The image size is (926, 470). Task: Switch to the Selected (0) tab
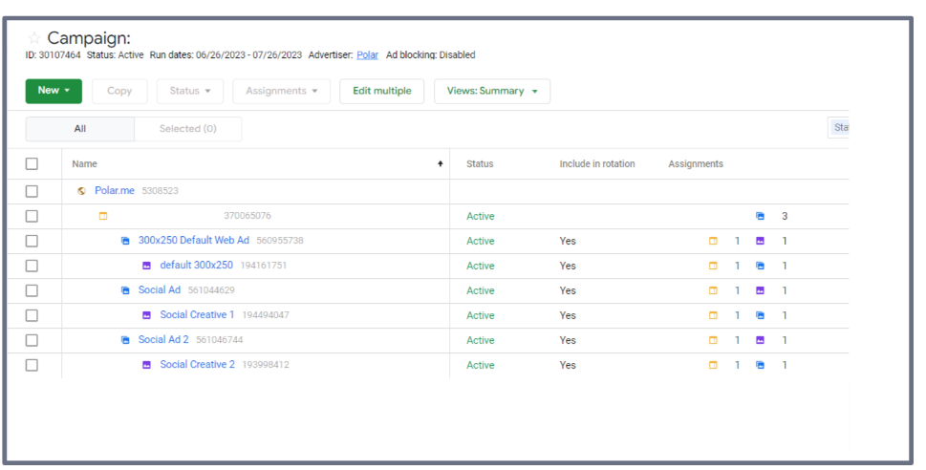click(x=187, y=129)
